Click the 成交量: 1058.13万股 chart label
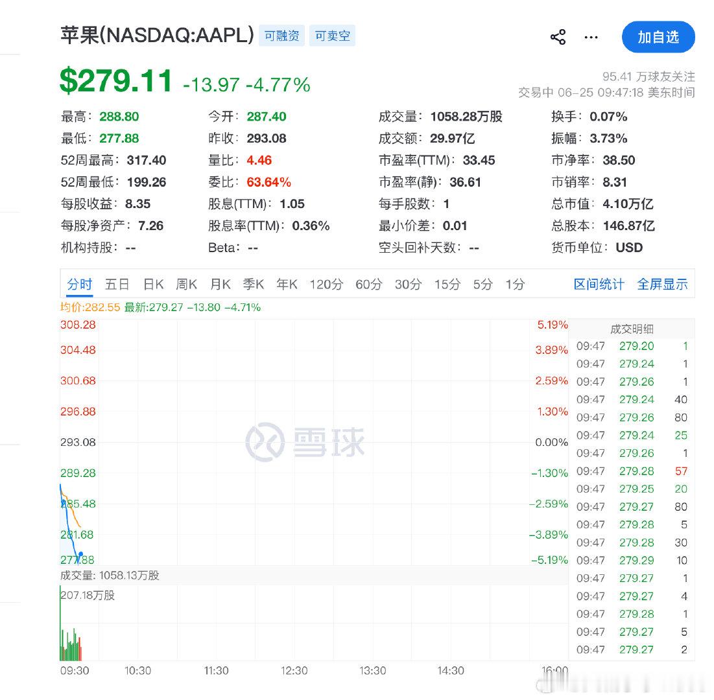 110,576
